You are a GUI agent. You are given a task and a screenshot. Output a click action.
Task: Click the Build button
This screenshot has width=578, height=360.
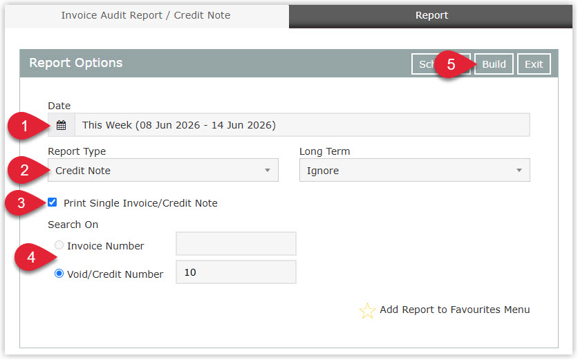tap(494, 64)
